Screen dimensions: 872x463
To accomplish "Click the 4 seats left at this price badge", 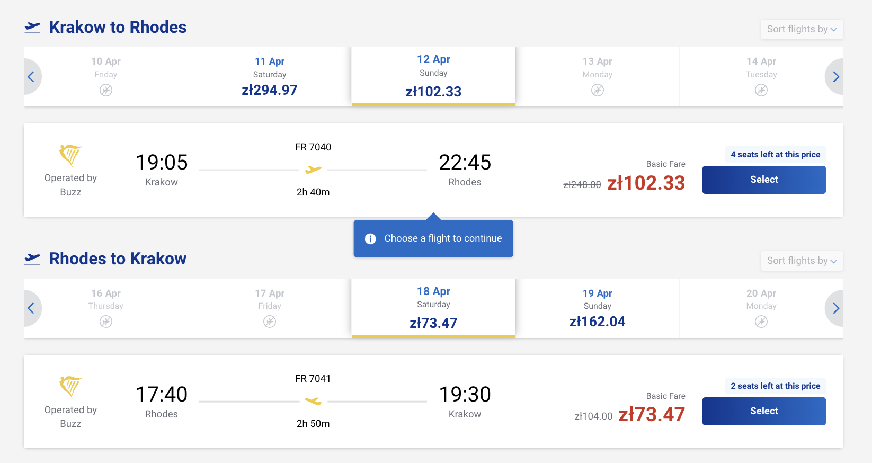I will [x=775, y=154].
